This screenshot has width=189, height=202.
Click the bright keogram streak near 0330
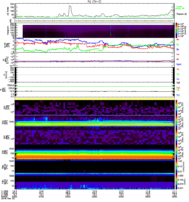[x=111, y=32]
